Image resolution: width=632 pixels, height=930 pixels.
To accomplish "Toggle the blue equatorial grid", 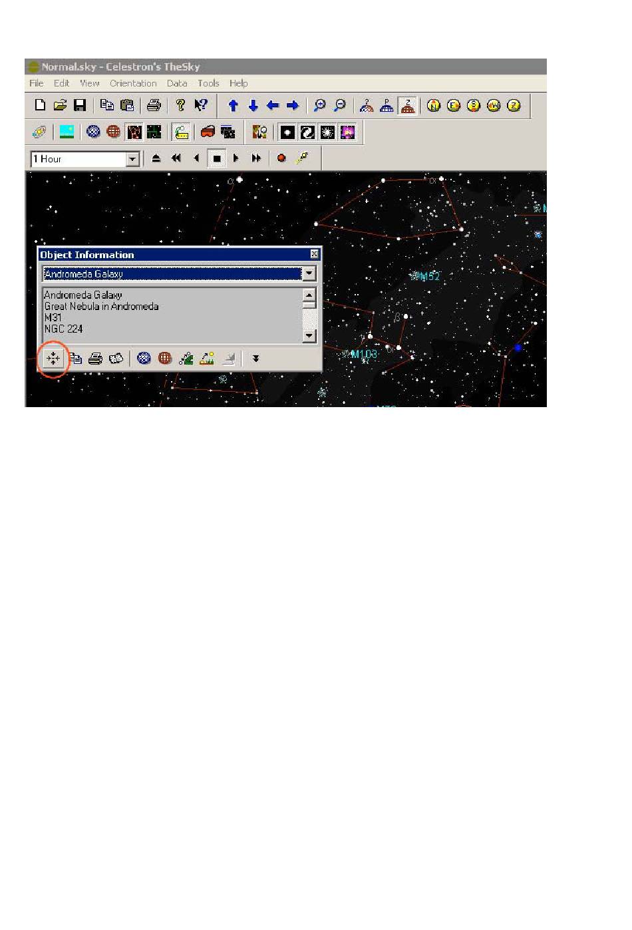I will pos(94,132).
